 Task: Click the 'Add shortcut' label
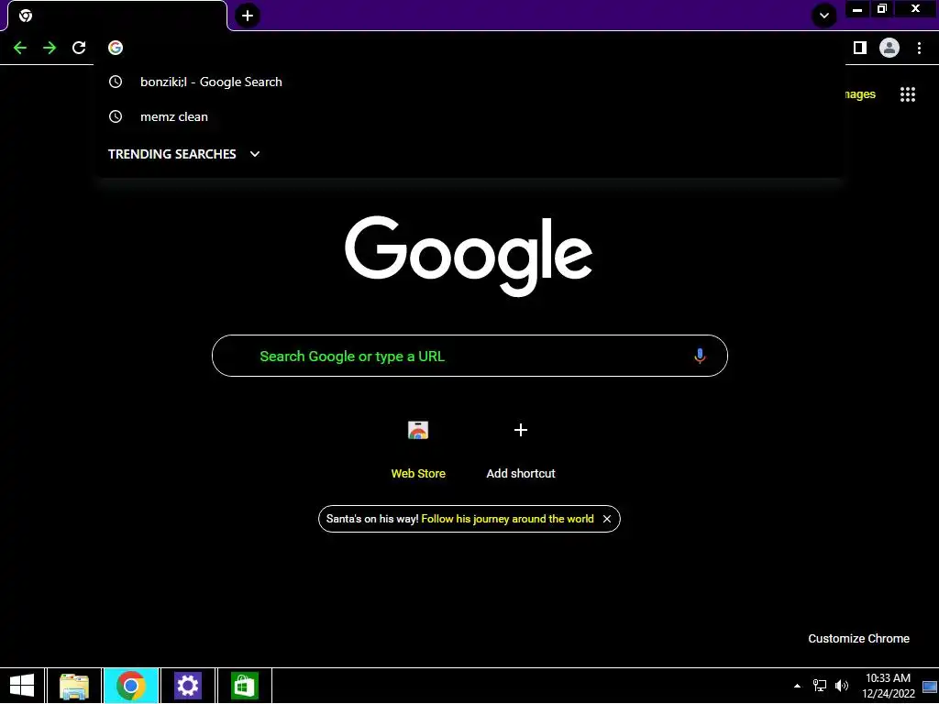[521, 474]
